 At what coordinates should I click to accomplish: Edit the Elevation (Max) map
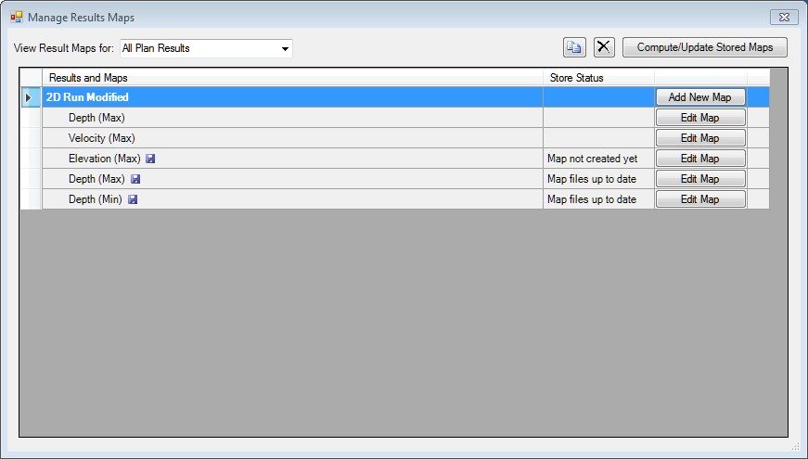pyautogui.click(x=700, y=159)
